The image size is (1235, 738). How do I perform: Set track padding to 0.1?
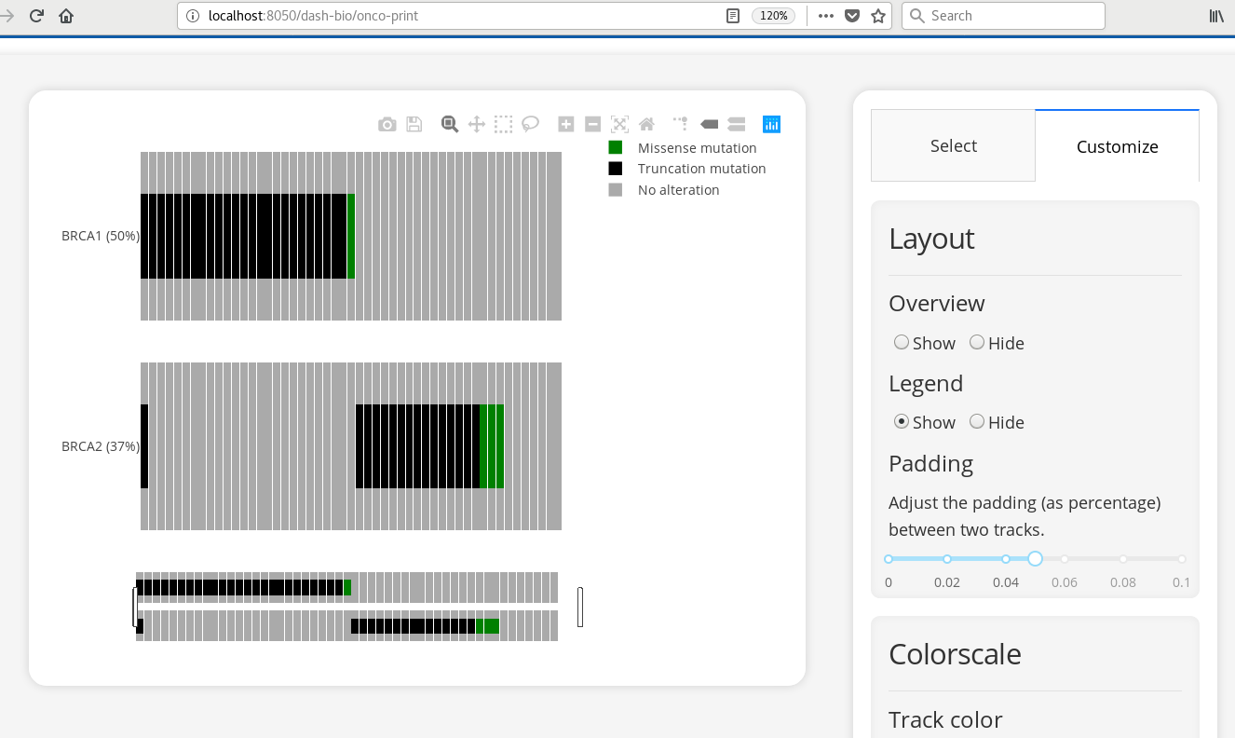[1182, 558]
